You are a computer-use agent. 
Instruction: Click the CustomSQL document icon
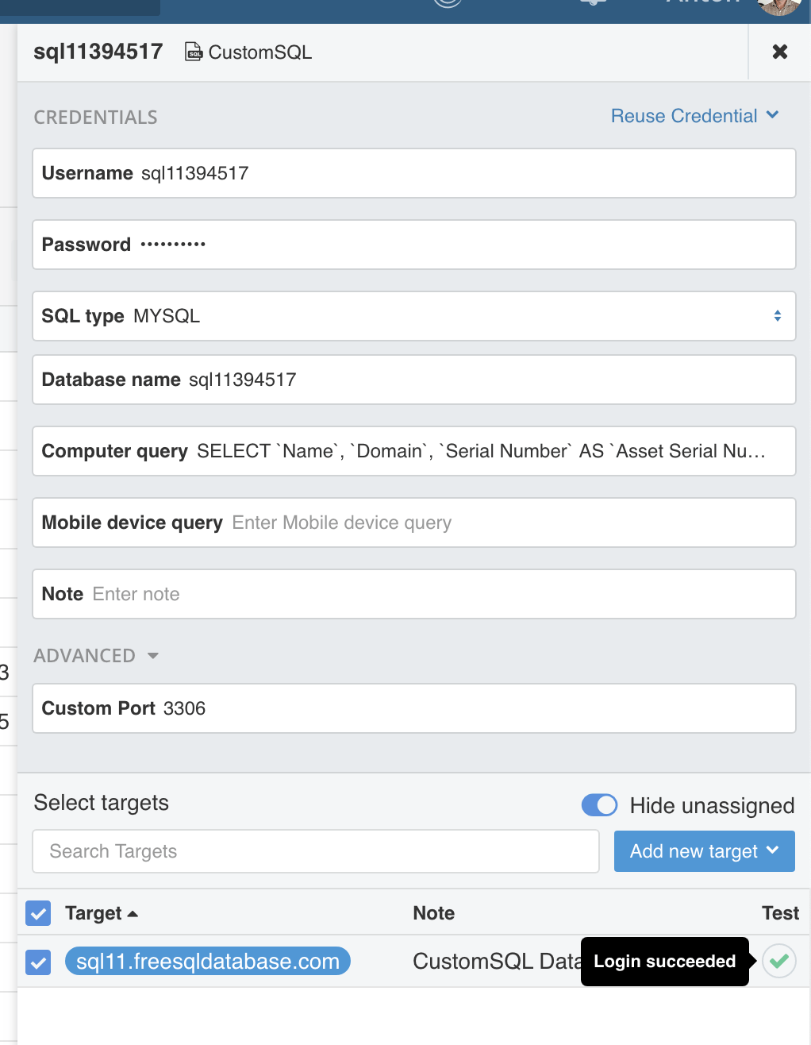pyautogui.click(x=194, y=52)
